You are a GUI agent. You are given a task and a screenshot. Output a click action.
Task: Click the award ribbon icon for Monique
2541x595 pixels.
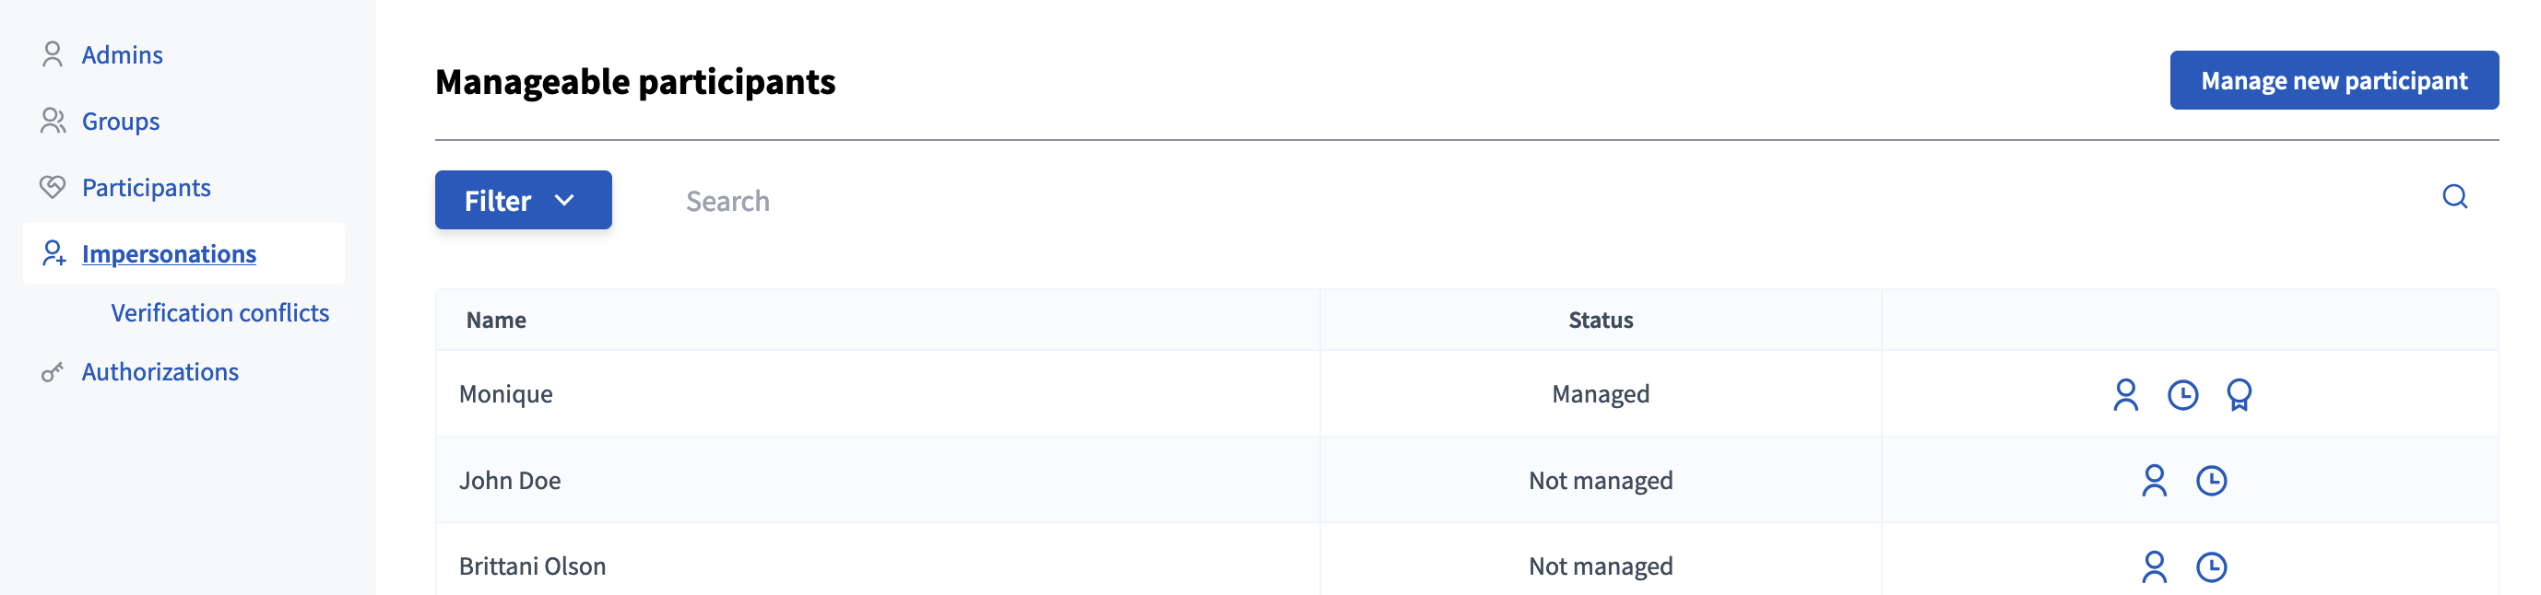coord(2239,395)
